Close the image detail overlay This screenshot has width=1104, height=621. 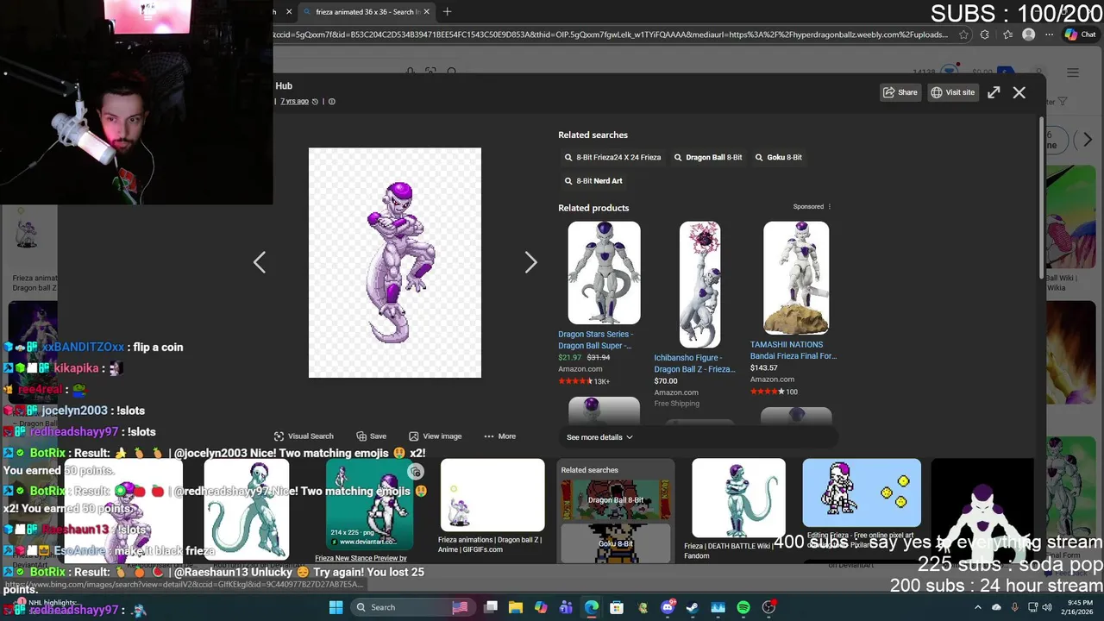[x=1019, y=92]
